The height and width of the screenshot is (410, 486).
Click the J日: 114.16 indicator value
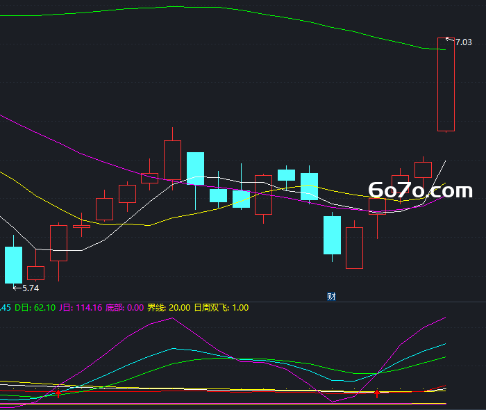[81, 308]
